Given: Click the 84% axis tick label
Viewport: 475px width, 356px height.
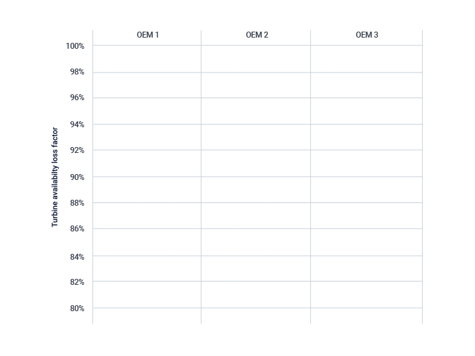Looking at the screenshot, I should 77,256.
